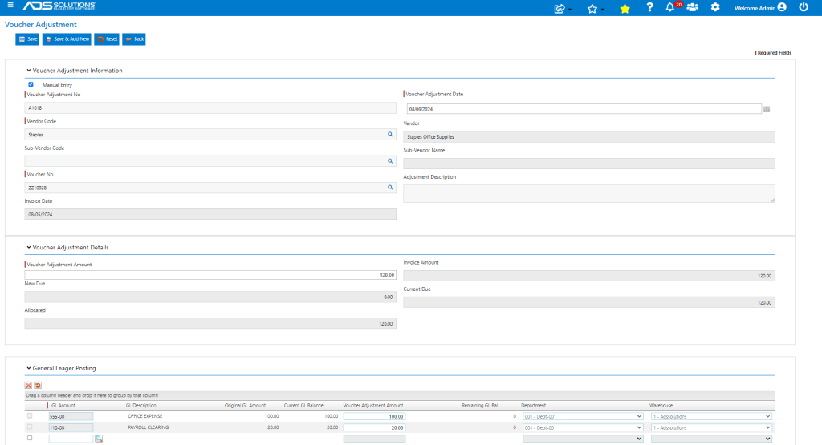Search for a Vendor Code
The height and width of the screenshot is (445, 822).
tap(390, 135)
